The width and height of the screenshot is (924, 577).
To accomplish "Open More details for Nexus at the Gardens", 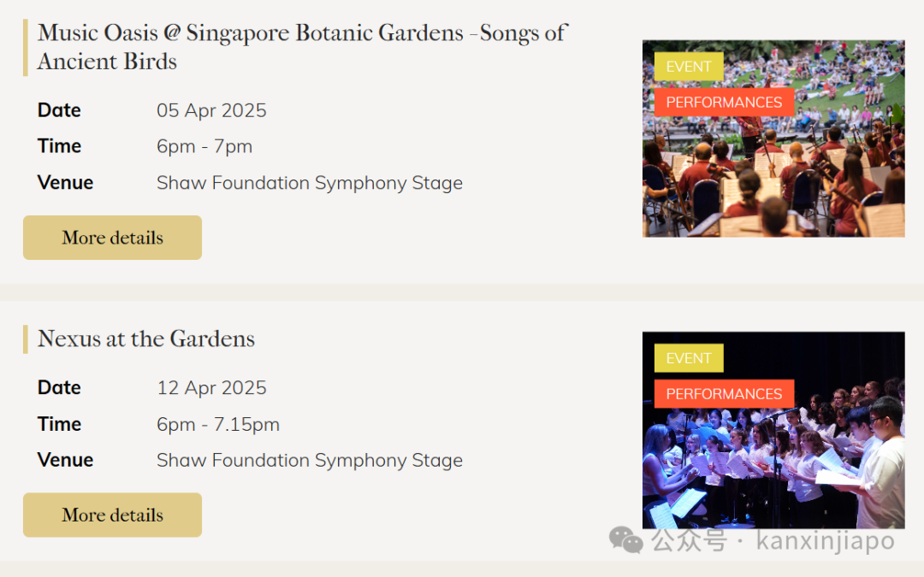I will (x=113, y=515).
